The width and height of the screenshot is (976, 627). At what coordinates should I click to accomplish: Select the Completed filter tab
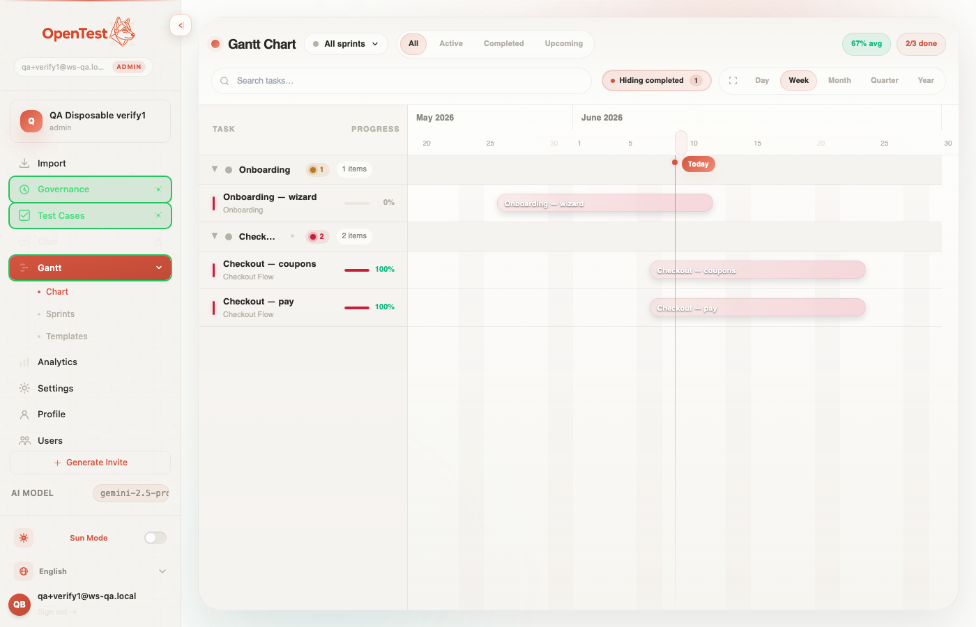504,44
